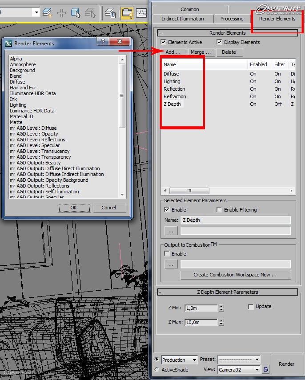Click the highlighted folder with lightbulb icon
This screenshot has height=380, width=305.
[x=127, y=13]
